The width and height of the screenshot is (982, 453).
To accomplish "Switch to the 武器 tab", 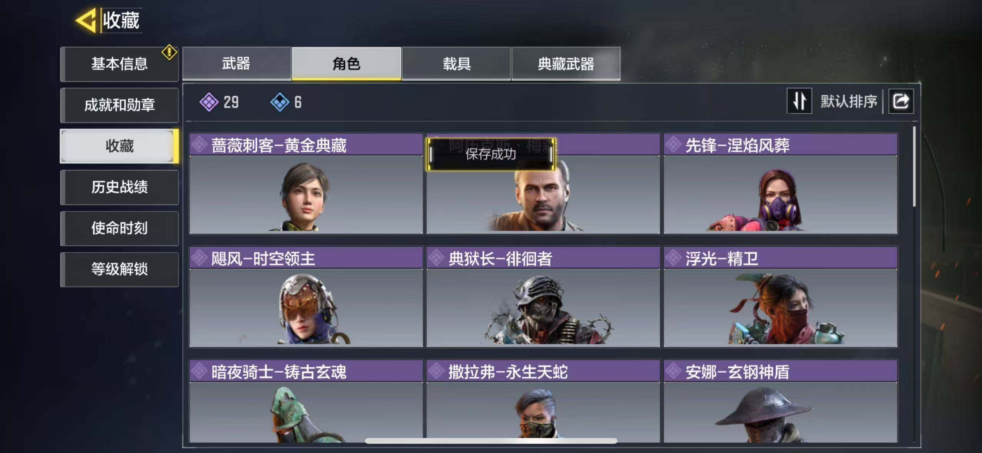I will pos(237,63).
